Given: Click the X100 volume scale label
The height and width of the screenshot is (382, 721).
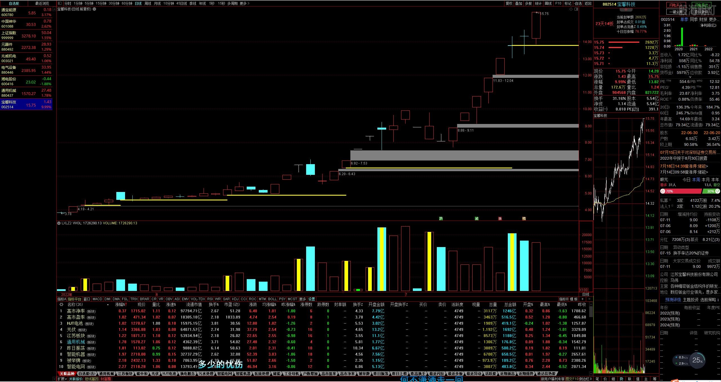Looking at the screenshot, I should coord(584,290).
